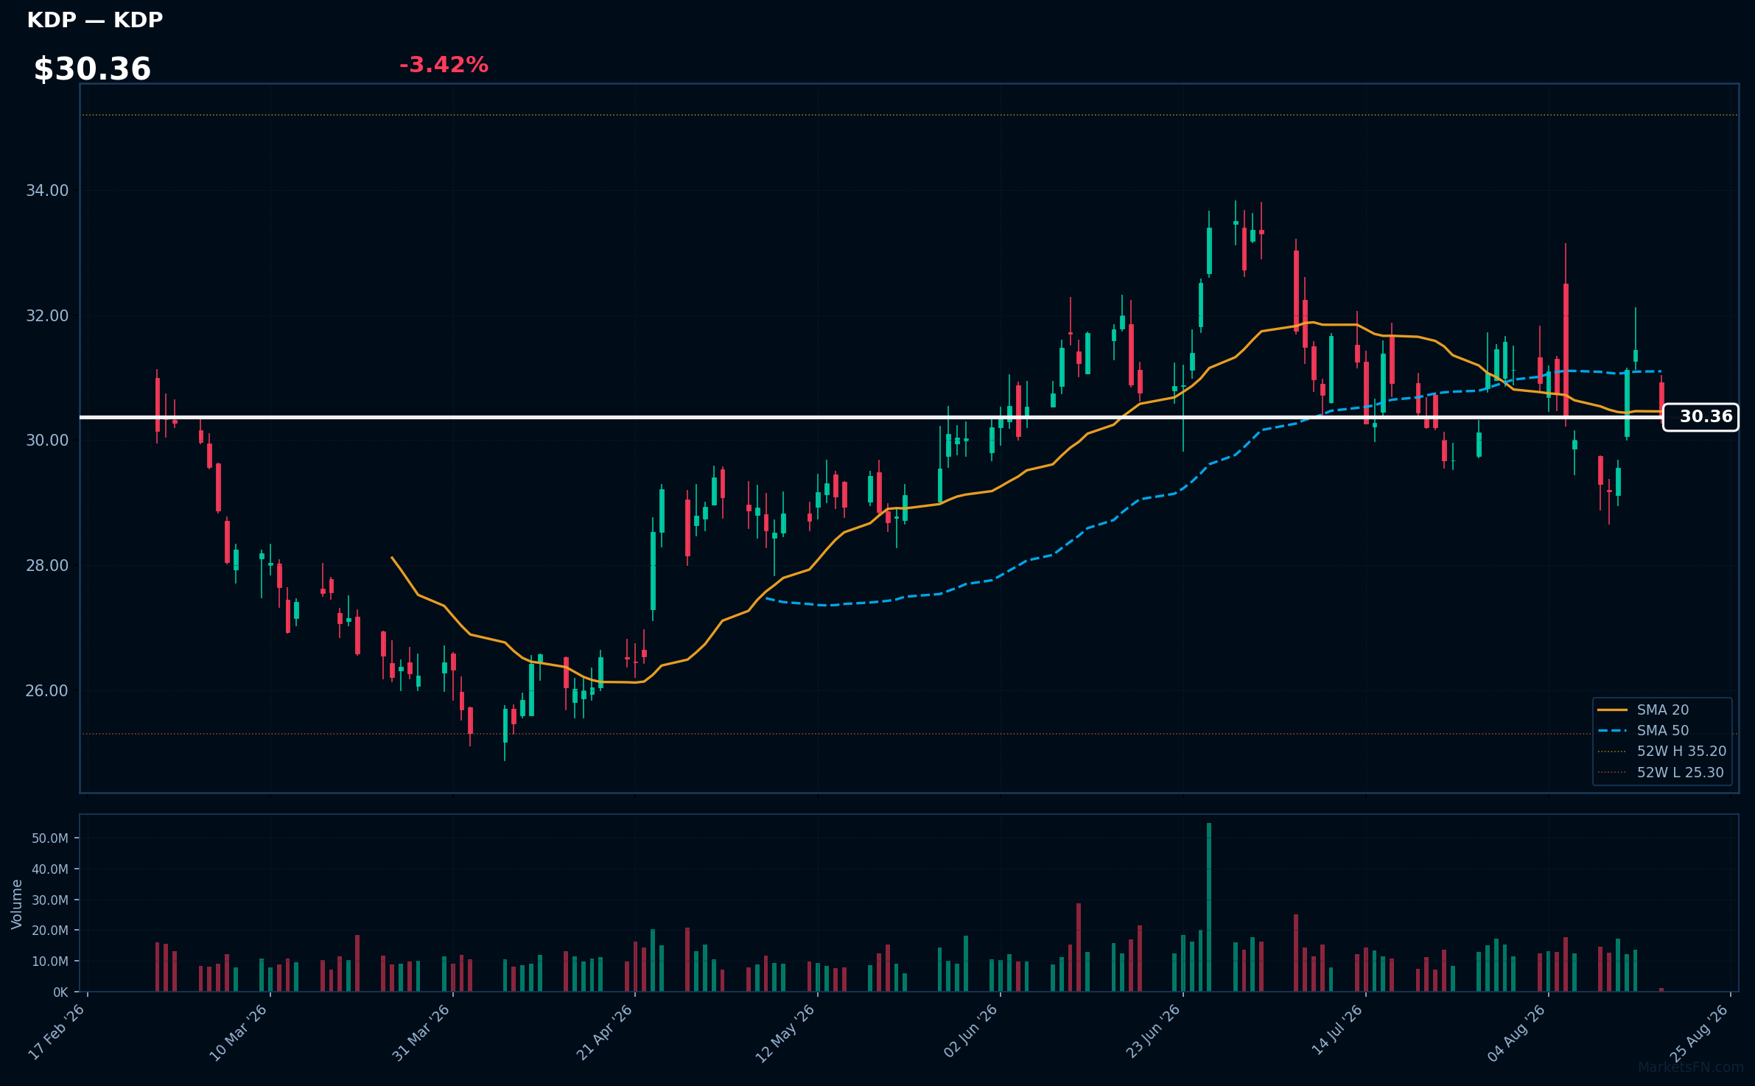Screen dimensions: 1755x1086
Task: Click the 02 Jun '26 date label
Action: [971, 1031]
